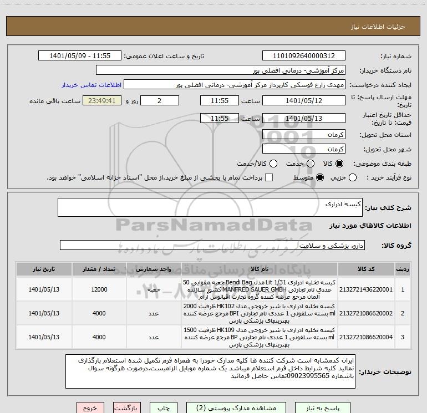427x413 pixels.
Task: Click the Bendi Bag product name cell
Action: tap(260, 289)
